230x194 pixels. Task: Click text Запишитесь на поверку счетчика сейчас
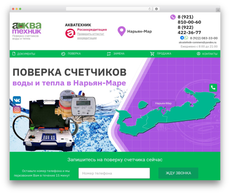115,160
